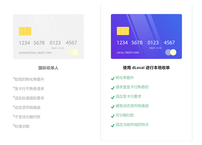This screenshot has height=145, width=202.
Task: Click the gold chip on the gray card
Action: click(x=25, y=31)
